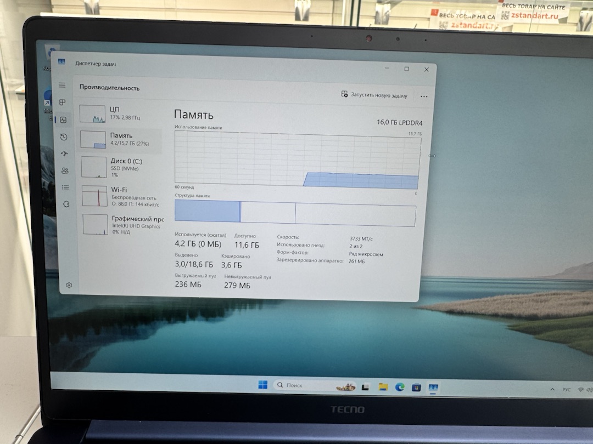
Task: Click Запустить новую задачу button
Action: click(x=374, y=95)
